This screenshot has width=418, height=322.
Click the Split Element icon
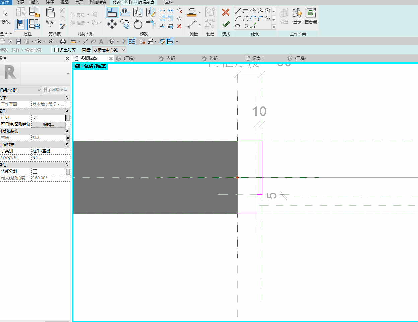(x=162, y=11)
